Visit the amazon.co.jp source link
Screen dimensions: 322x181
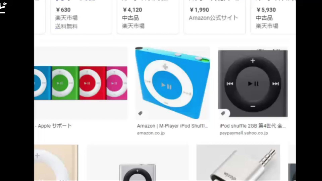coord(151,133)
